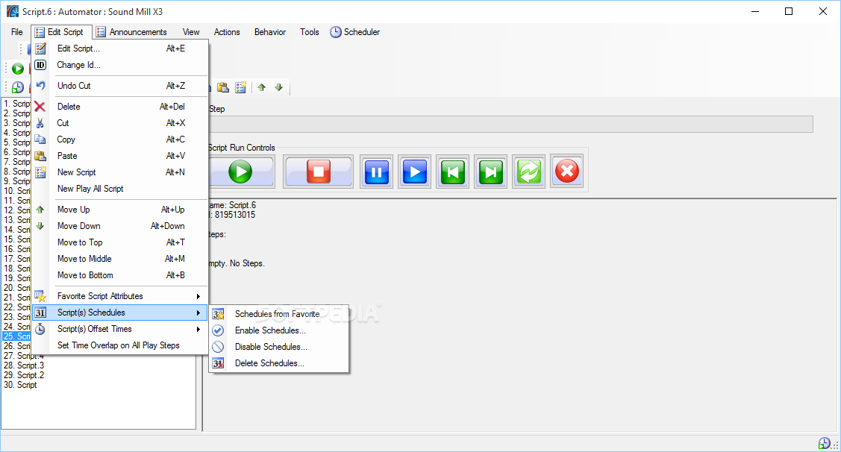Choose Enable Schedules... option
The width and height of the screenshot is (841, 452).
[279, 330]
